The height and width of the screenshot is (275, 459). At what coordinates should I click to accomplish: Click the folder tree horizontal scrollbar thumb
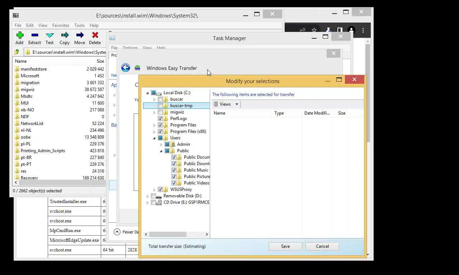coord(168,234)
